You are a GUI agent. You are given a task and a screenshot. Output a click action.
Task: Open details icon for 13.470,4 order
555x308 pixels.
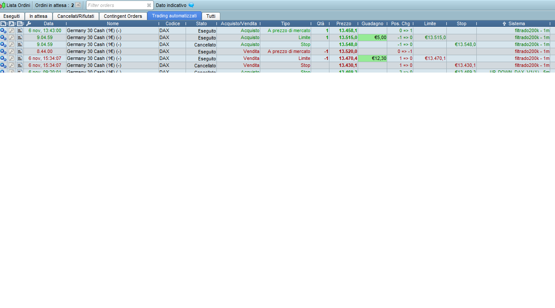[x=20, y=59]
